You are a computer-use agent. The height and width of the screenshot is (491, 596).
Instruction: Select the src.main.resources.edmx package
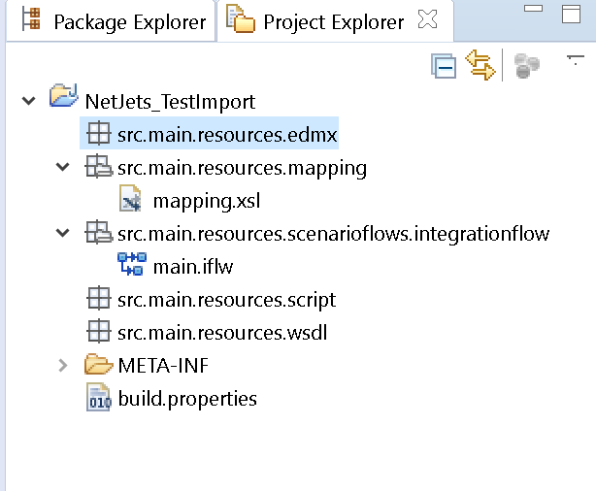209,133
